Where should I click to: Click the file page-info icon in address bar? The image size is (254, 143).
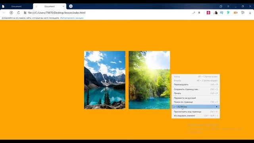25,13
